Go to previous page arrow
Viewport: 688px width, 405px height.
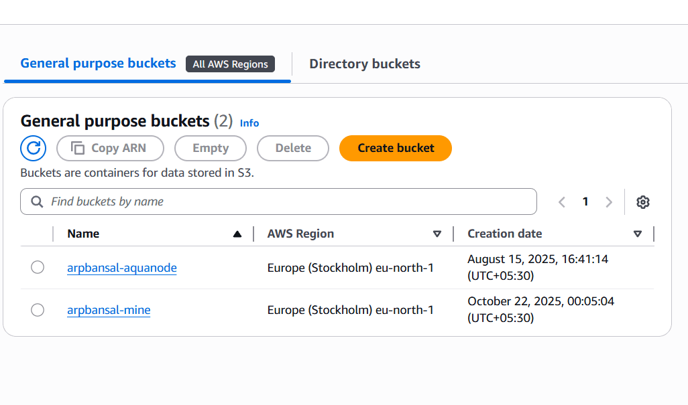(x=562, y=201)
